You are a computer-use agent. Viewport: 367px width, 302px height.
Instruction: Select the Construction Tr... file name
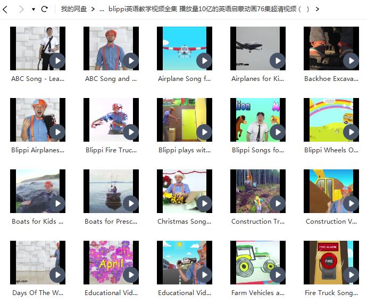pos(257,222)
